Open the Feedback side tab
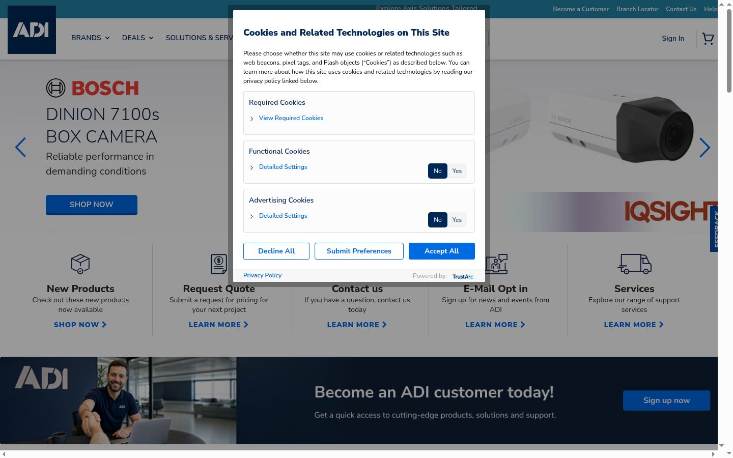The height and width of the screenshot is (458, 733). point(714,229)
